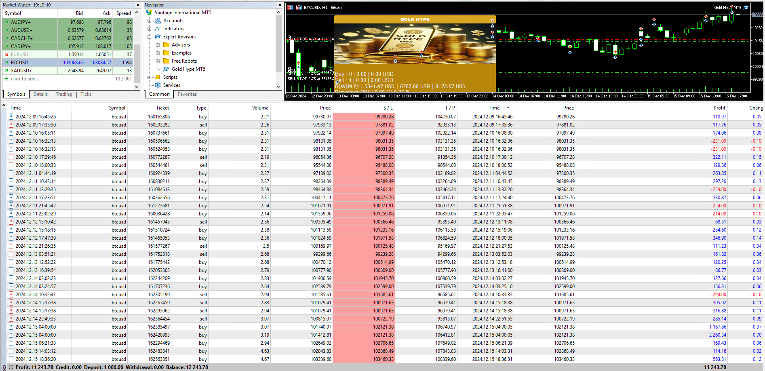
Task: Select the Favorites tab in Navigator
Action: (x=187, y=94)
